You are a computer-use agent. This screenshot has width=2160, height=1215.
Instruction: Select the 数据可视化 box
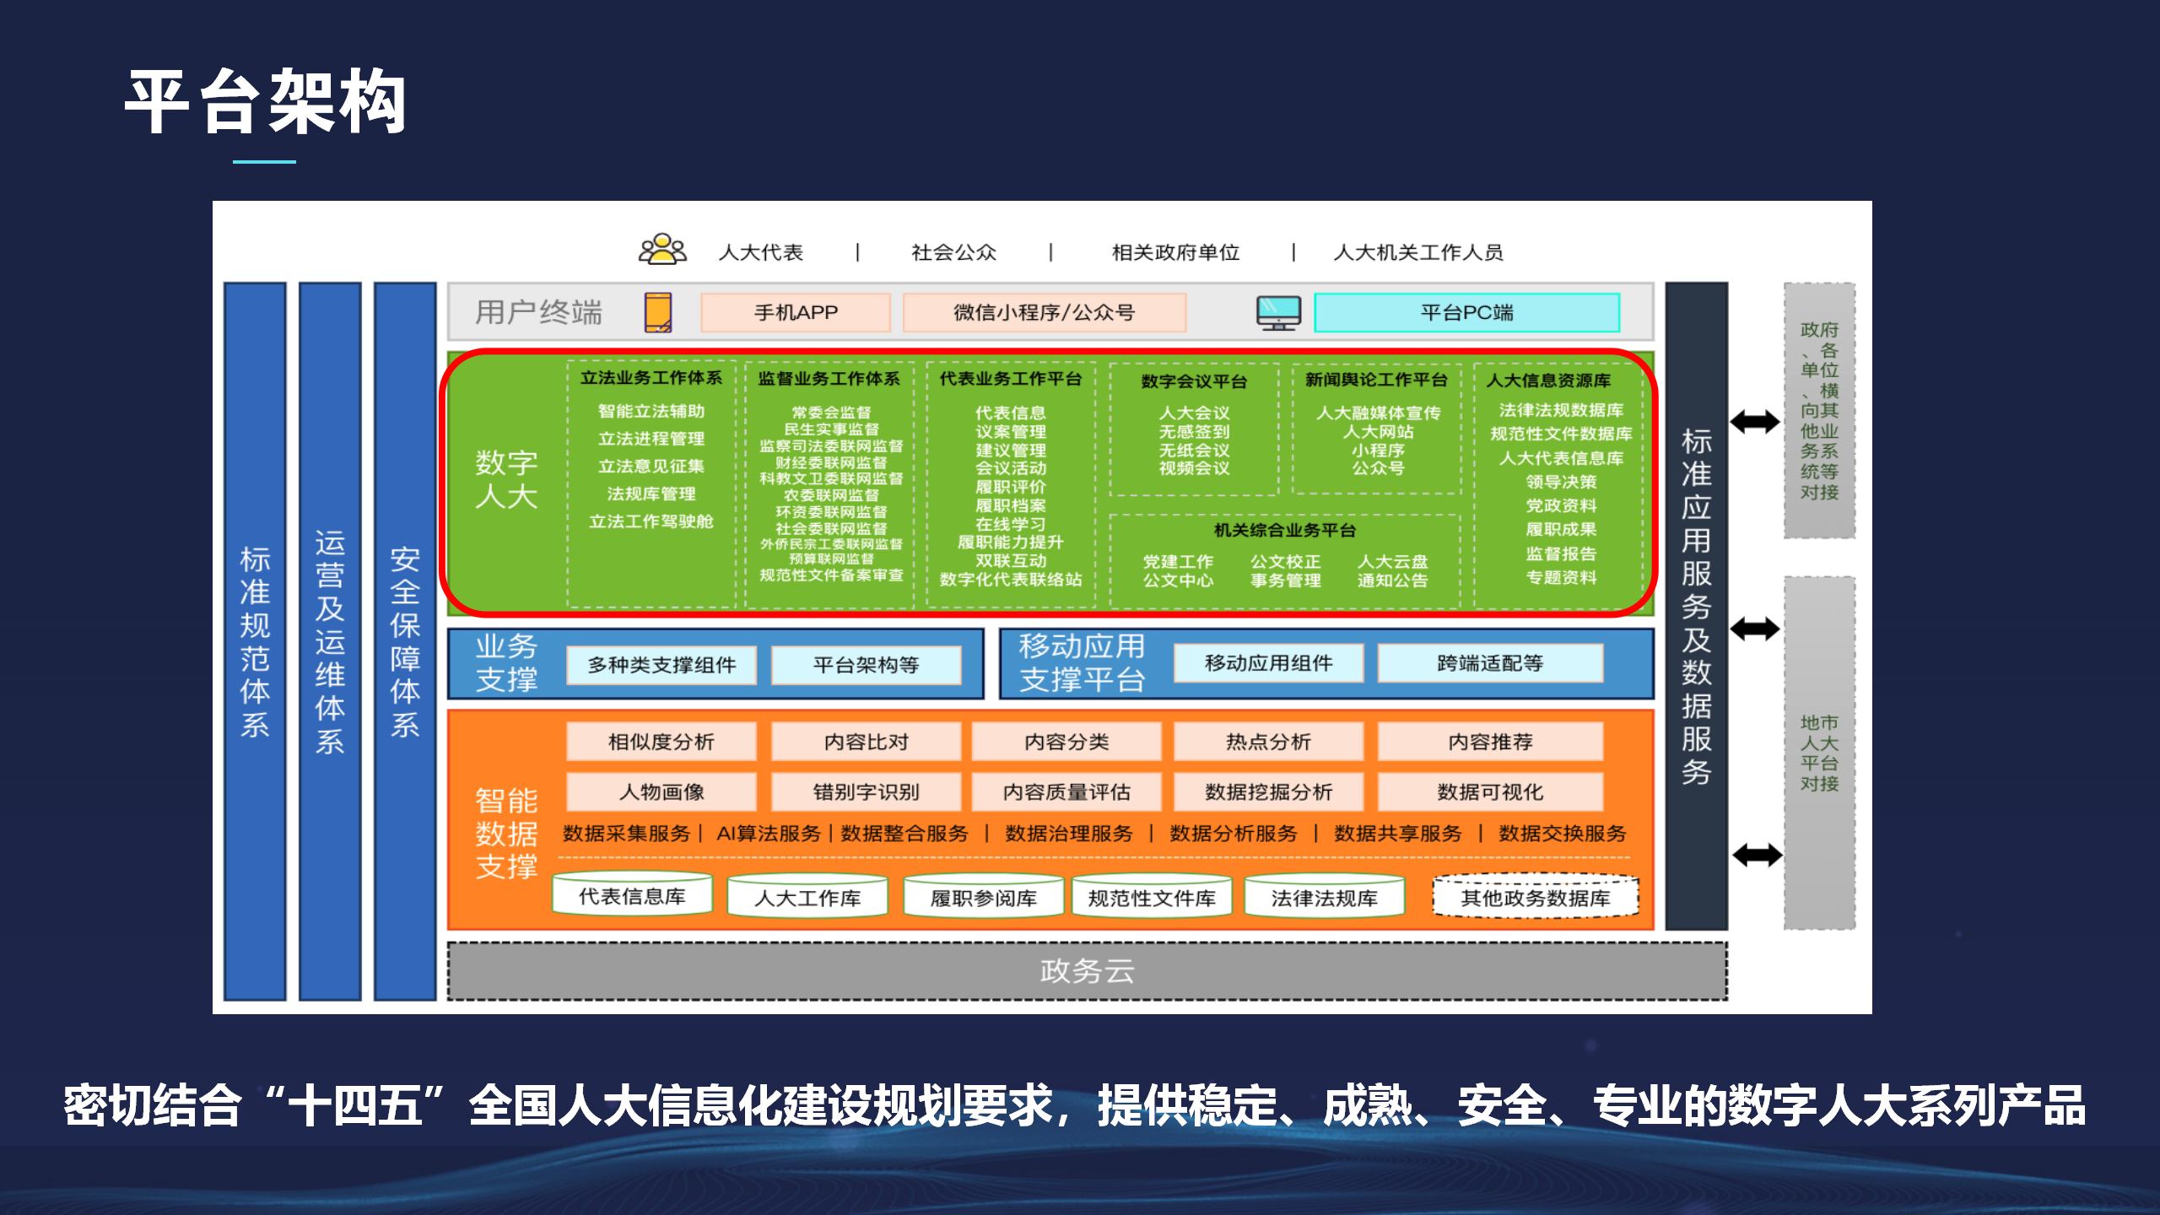point(1490,791)
